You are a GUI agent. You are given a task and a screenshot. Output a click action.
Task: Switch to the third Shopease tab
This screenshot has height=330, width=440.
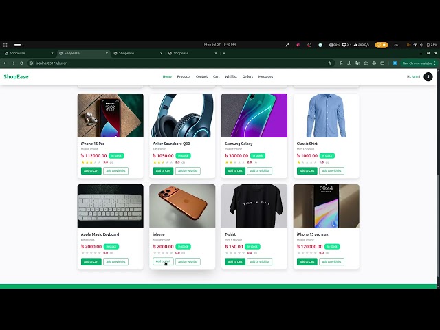[137, 53]
